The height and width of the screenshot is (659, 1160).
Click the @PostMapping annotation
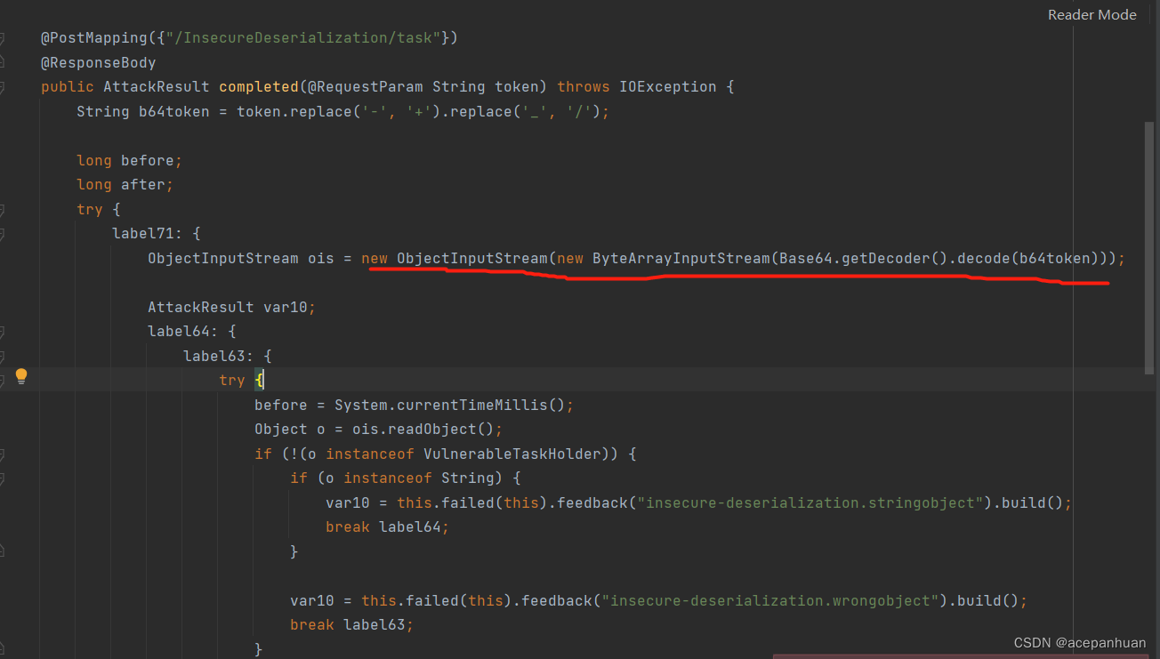click(x=93, y=38)
